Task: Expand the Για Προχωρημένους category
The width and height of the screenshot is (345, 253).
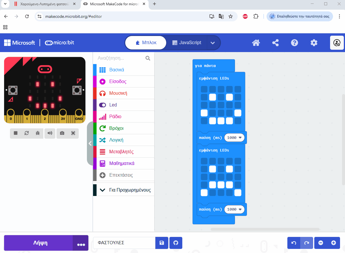Action: point(123,190)
